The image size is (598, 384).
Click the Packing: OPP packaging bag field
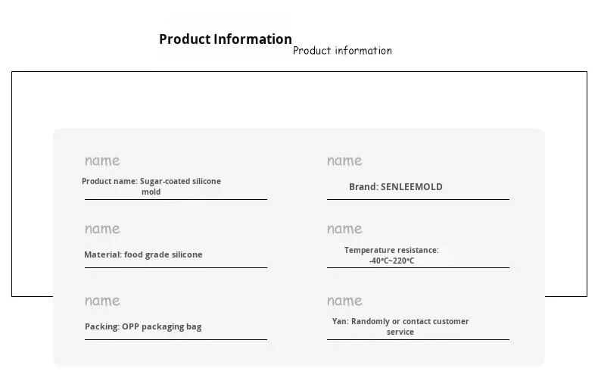click(x=143, y=326)
